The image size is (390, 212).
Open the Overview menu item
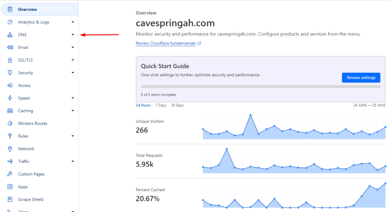tap(27, 9)
